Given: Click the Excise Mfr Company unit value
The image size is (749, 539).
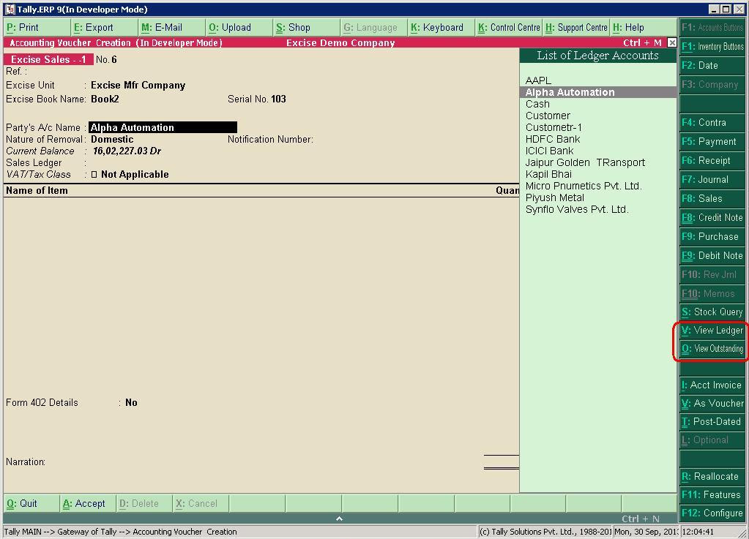Looking at the screenshot, I should pos(138,86).
